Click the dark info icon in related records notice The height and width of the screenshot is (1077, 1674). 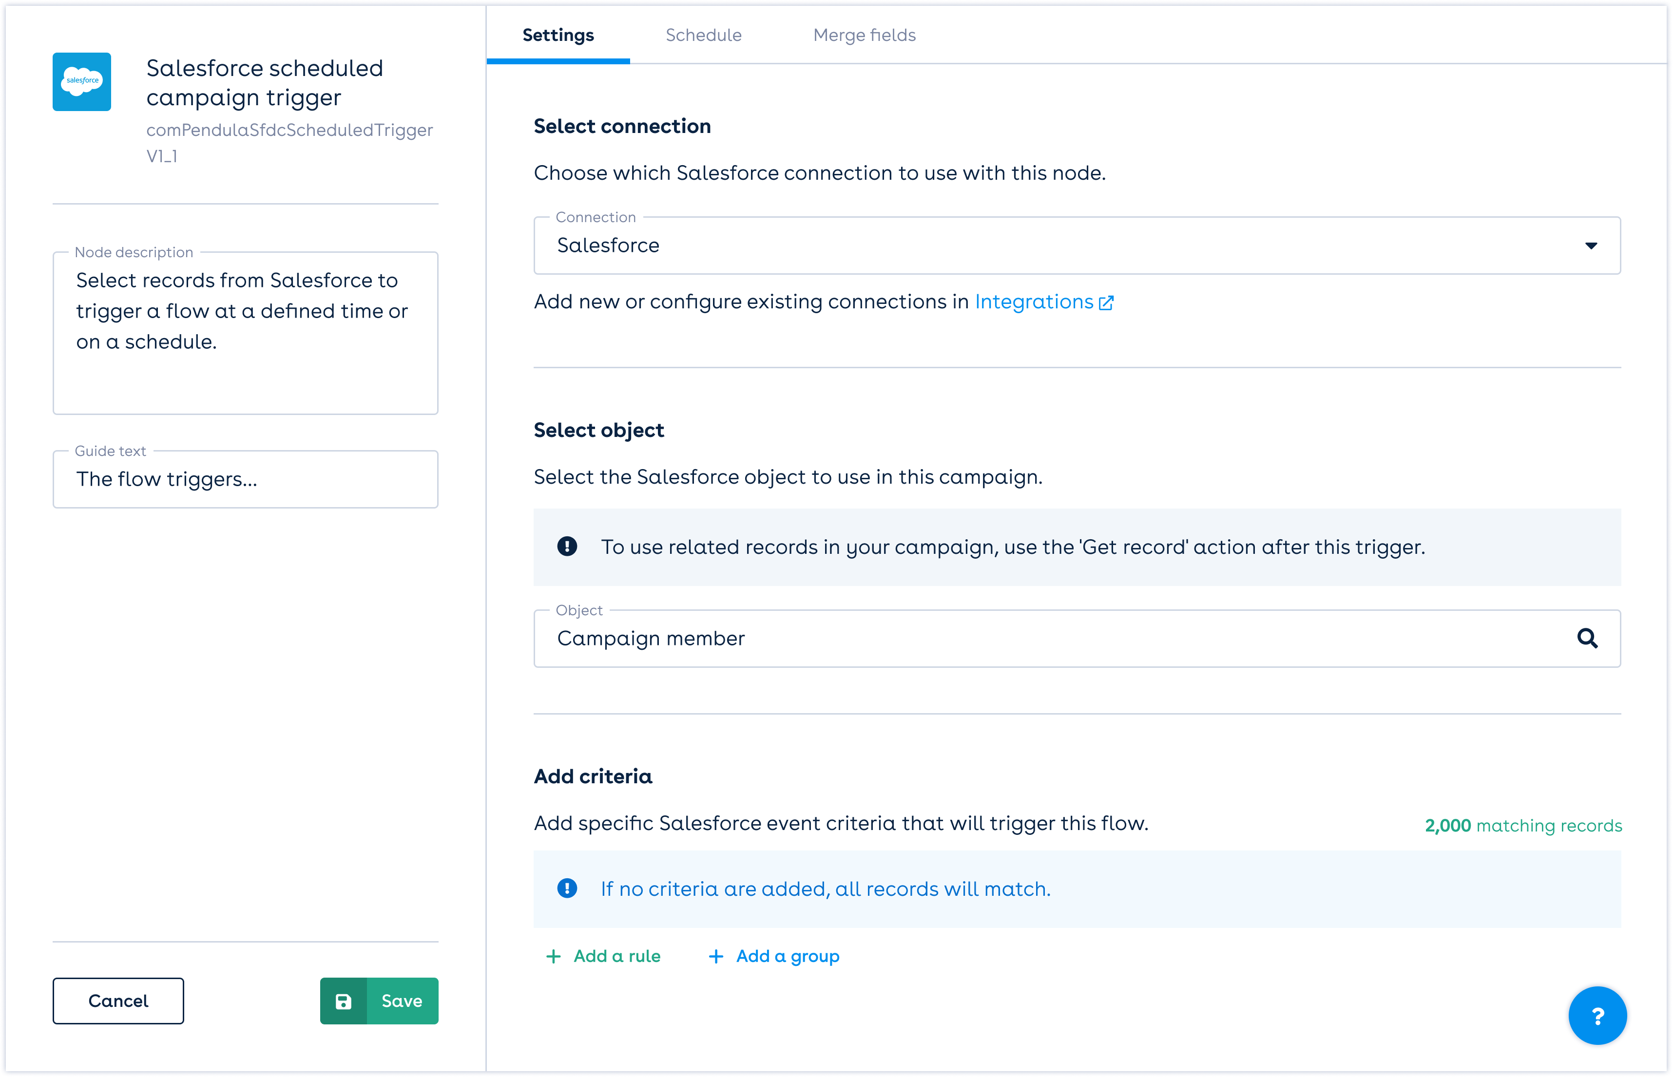click(567, 546)
